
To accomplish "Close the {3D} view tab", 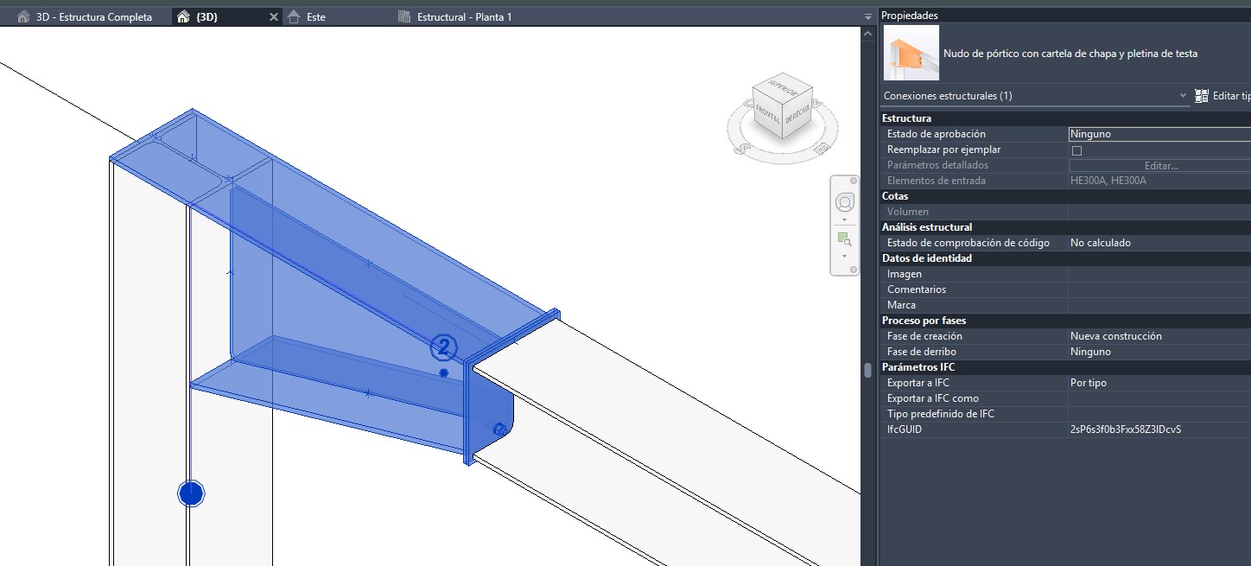I will click(x=274, y=17).
